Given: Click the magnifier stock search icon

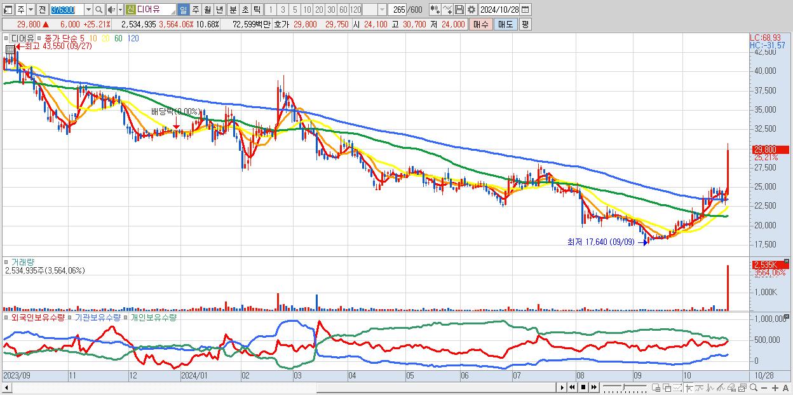Looking at the screenshot, I should click(x=99, y=10).
